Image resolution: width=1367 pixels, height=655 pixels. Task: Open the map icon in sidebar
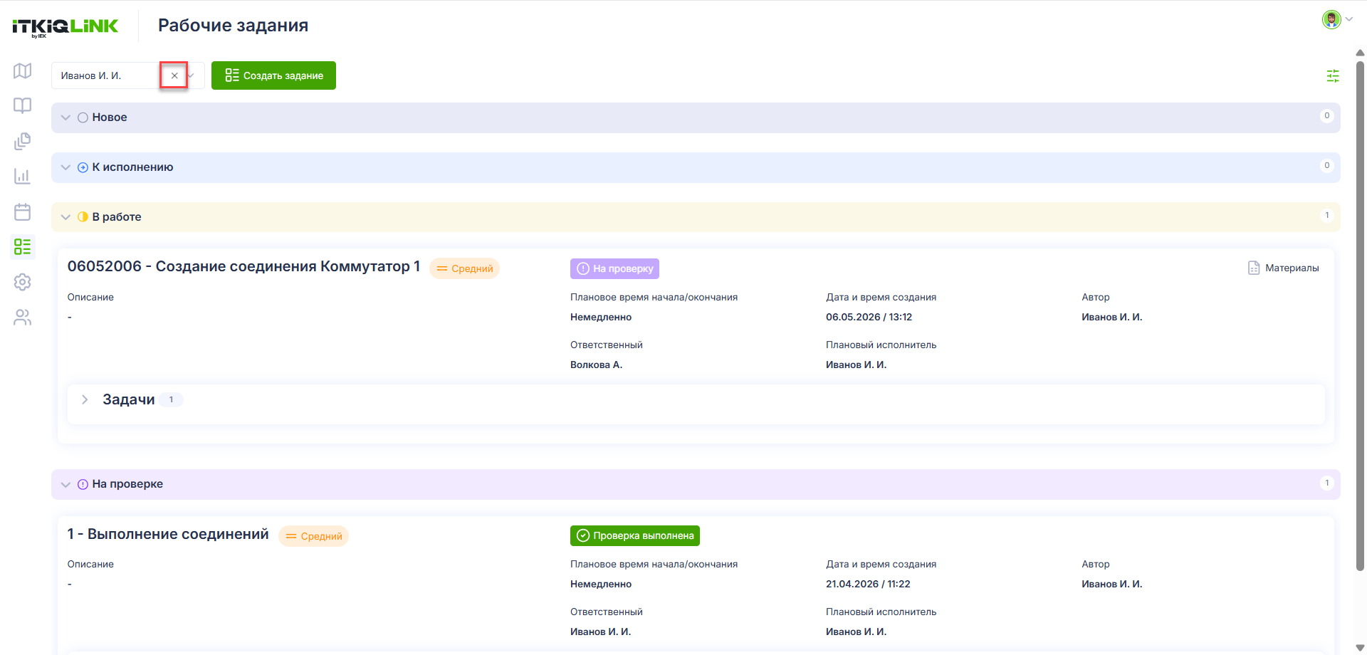[23, 70]
